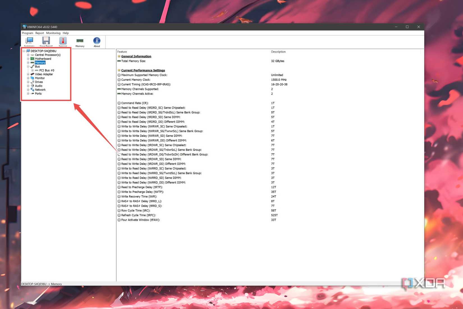The height and width of the screenshot is (309, 463).
Task: Click the Video Adapter card icon
Action: 32,74
